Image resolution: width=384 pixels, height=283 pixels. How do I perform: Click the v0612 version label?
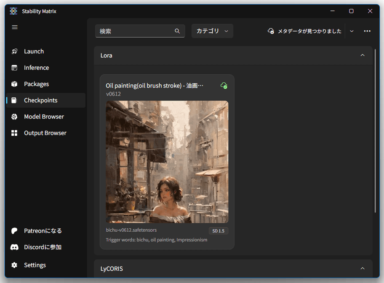pyautogui.click(x=113, y=94)
